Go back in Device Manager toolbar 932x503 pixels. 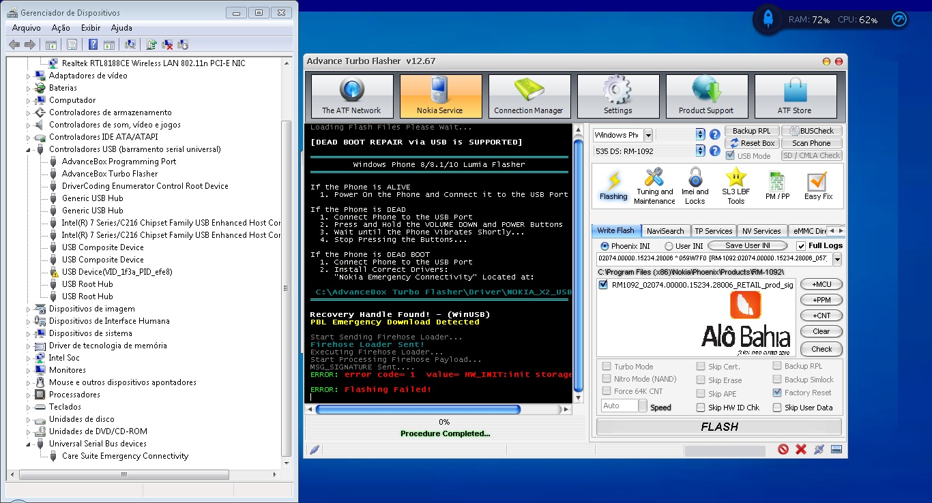[x=14, y=45]
